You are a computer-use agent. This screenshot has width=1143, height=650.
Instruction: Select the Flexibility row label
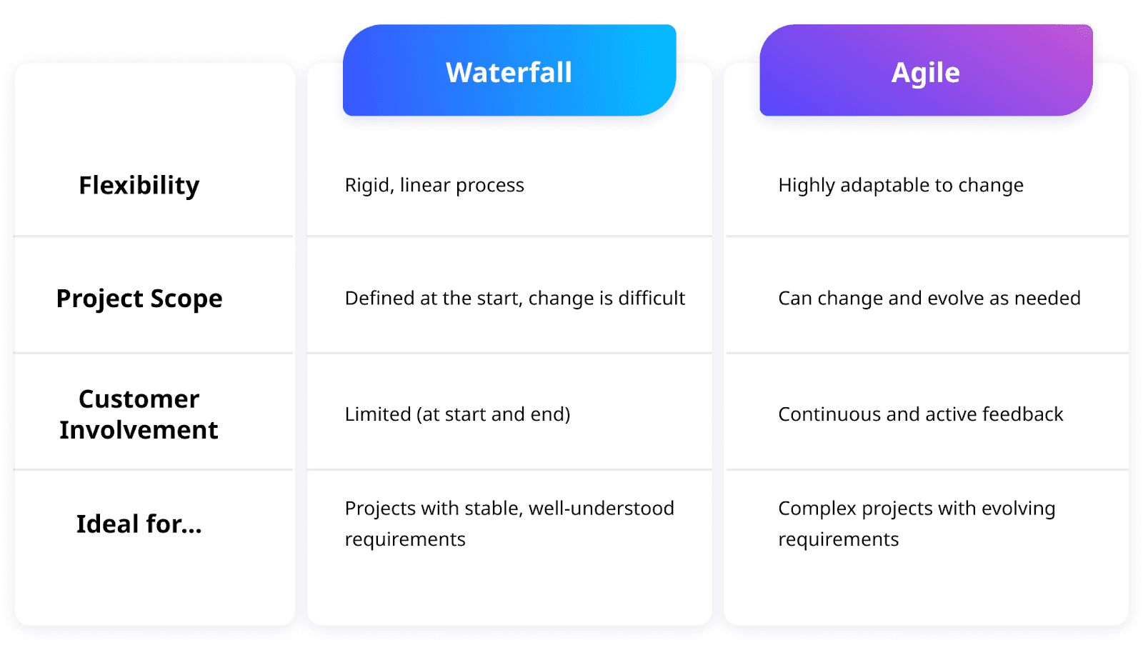click(x=139, y=186)
